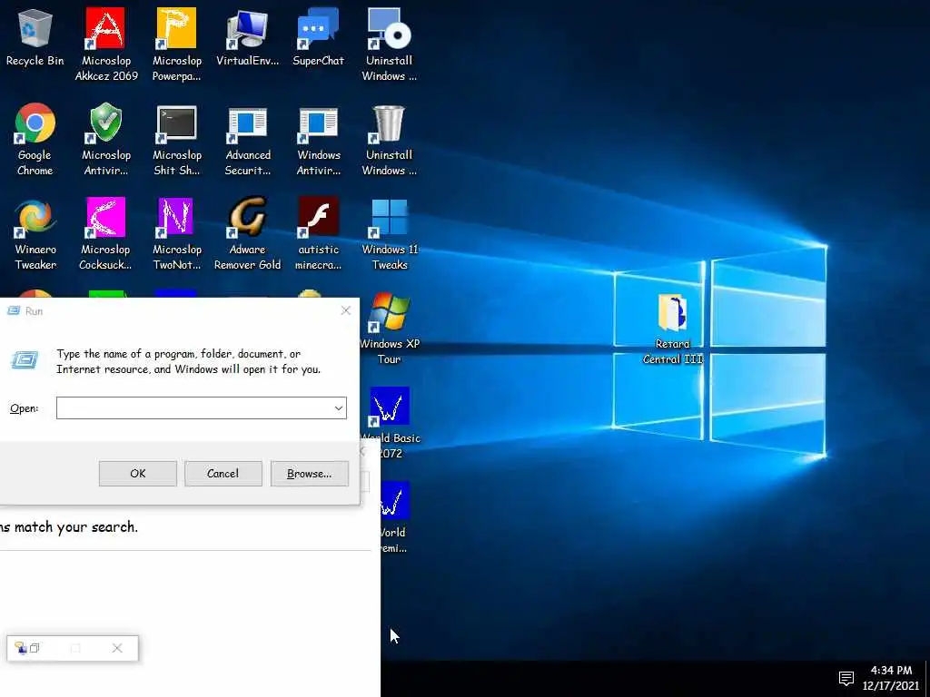Select the autistic minecra... flash icon

point(318,234)
